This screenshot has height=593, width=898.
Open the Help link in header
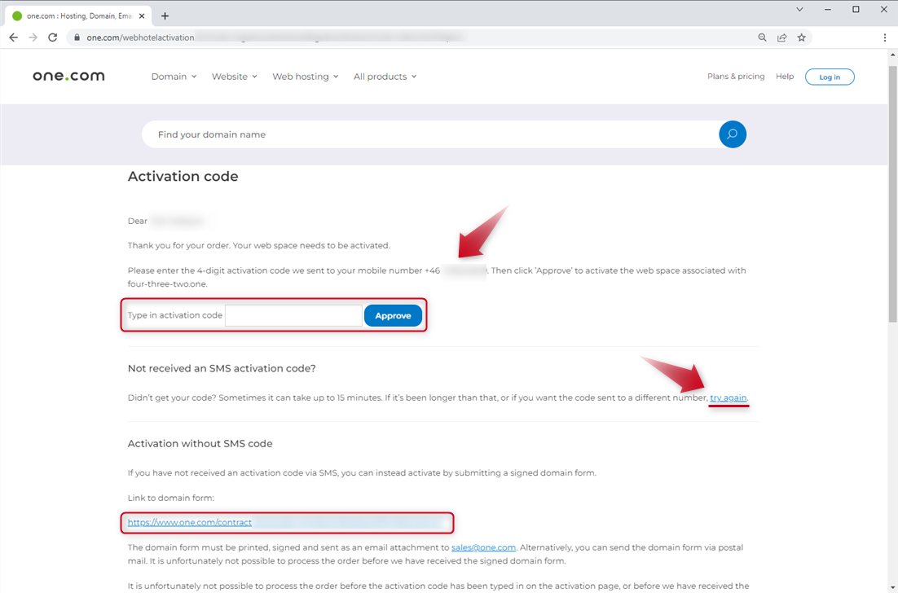(x=785, y=77)
